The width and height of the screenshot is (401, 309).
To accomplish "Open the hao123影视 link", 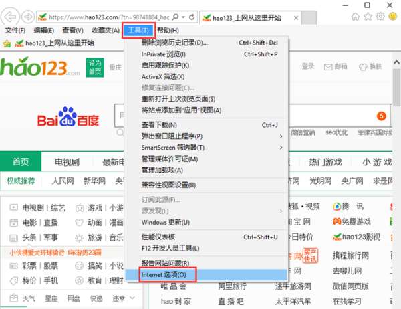I will click(356, 237).
